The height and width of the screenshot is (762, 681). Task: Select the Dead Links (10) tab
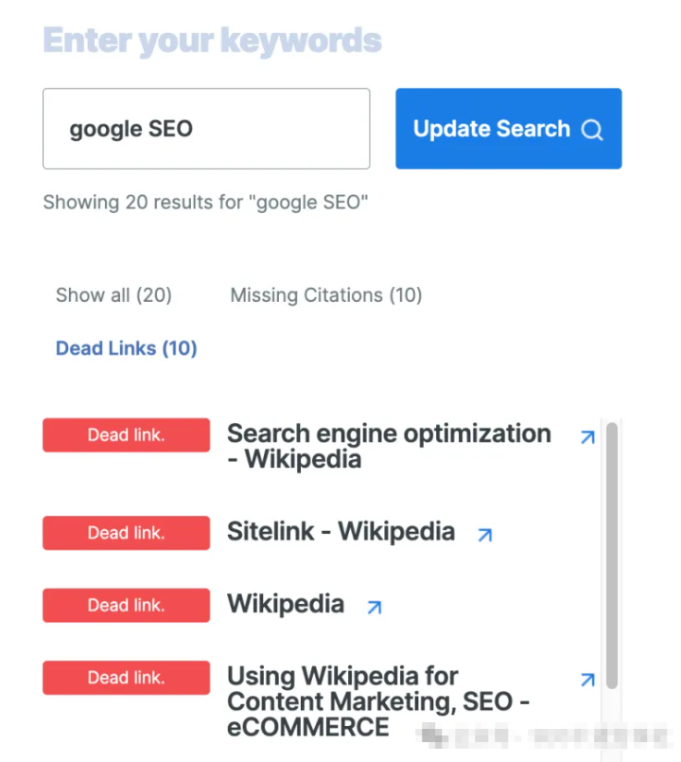point(126,348)
